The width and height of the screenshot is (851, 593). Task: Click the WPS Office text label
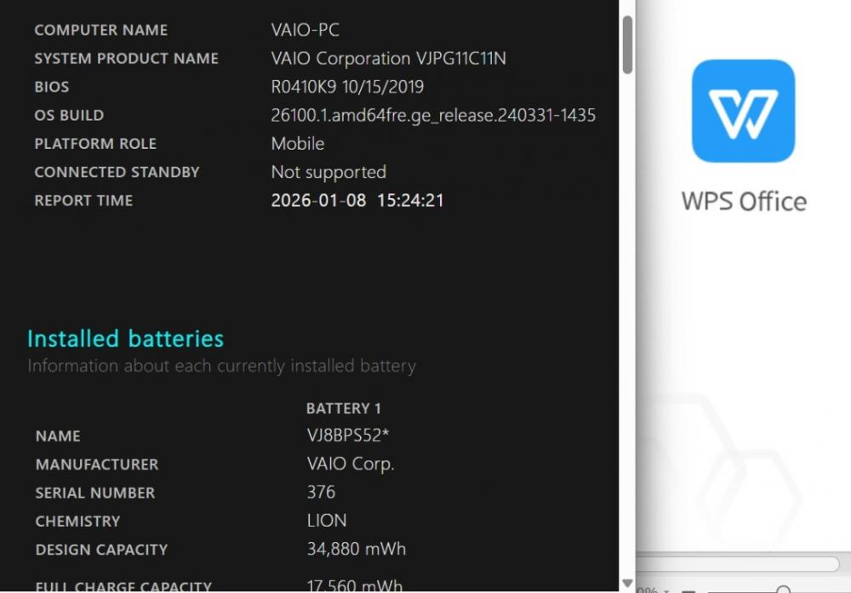pyautogui.click(x=744, y=202)
